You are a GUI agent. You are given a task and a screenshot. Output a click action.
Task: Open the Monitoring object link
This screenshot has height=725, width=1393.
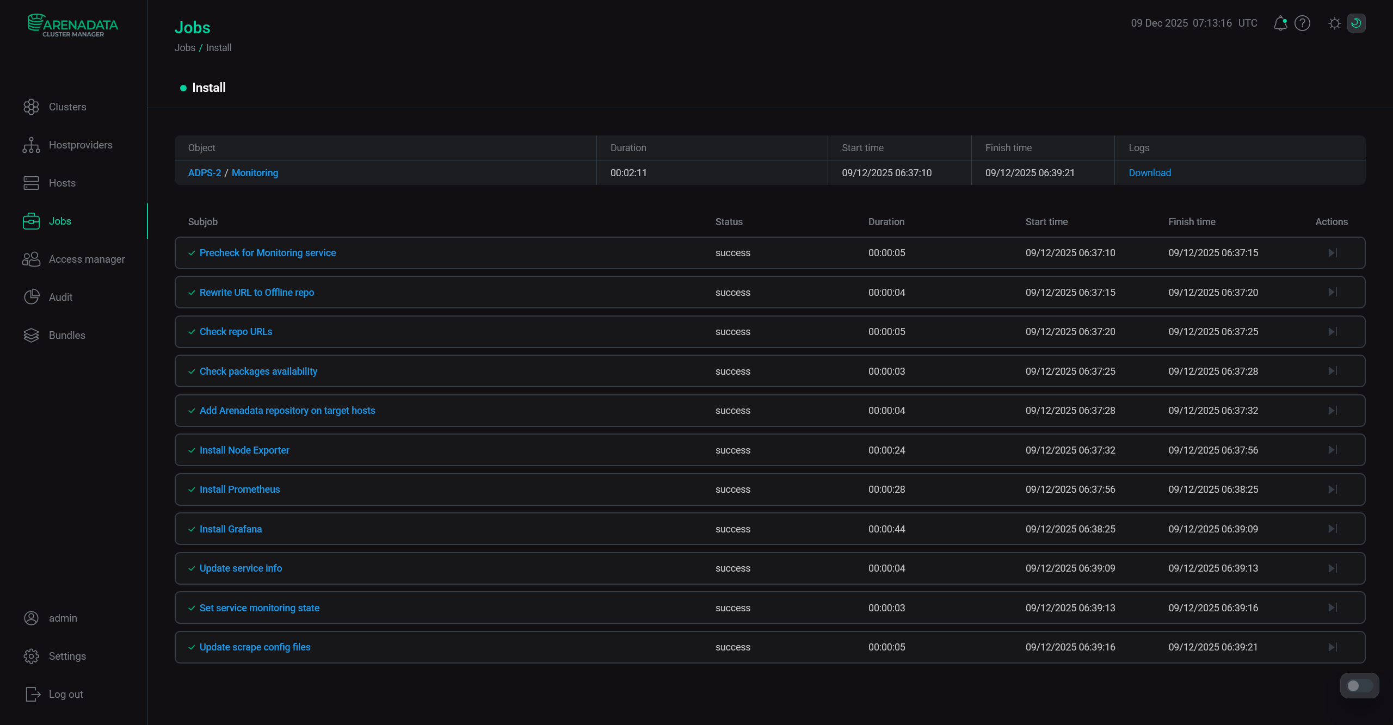[x=255, y=172]
